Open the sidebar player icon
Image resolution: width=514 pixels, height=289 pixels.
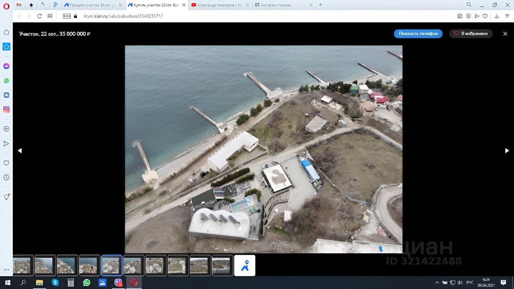click(x=6, y=129)
